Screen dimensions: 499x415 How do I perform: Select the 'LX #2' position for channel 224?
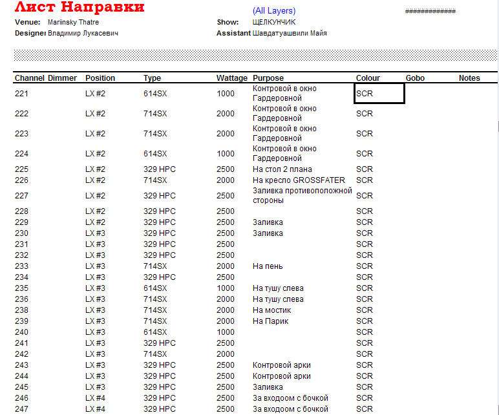point(95,154)
